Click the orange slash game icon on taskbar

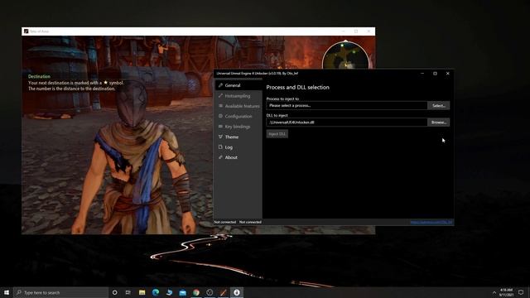223,292
